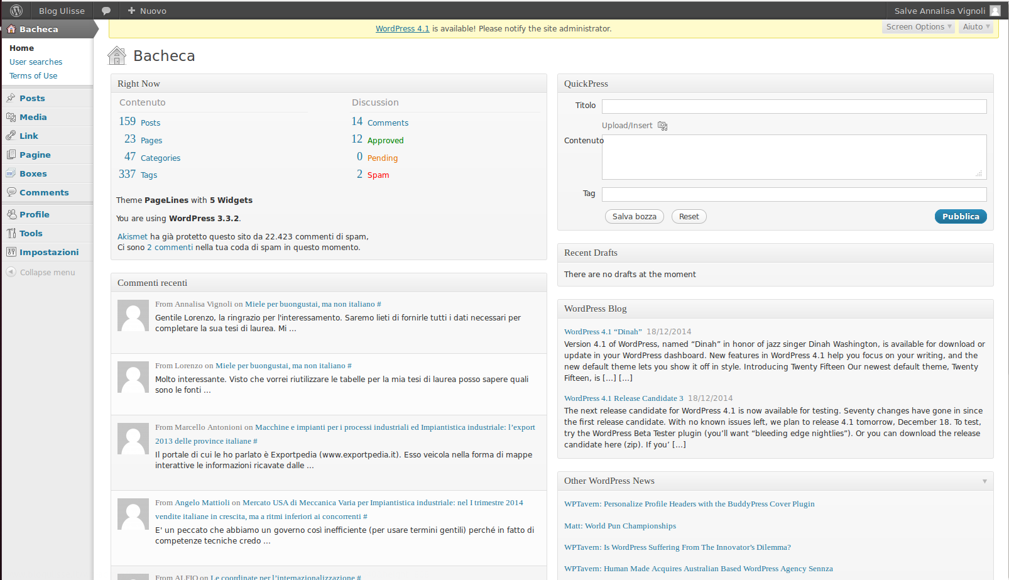Open WordPress 4.1 "Dinah" blog post
The height and width of the screenshot is (580, 1009).
[x=603, y=331]
